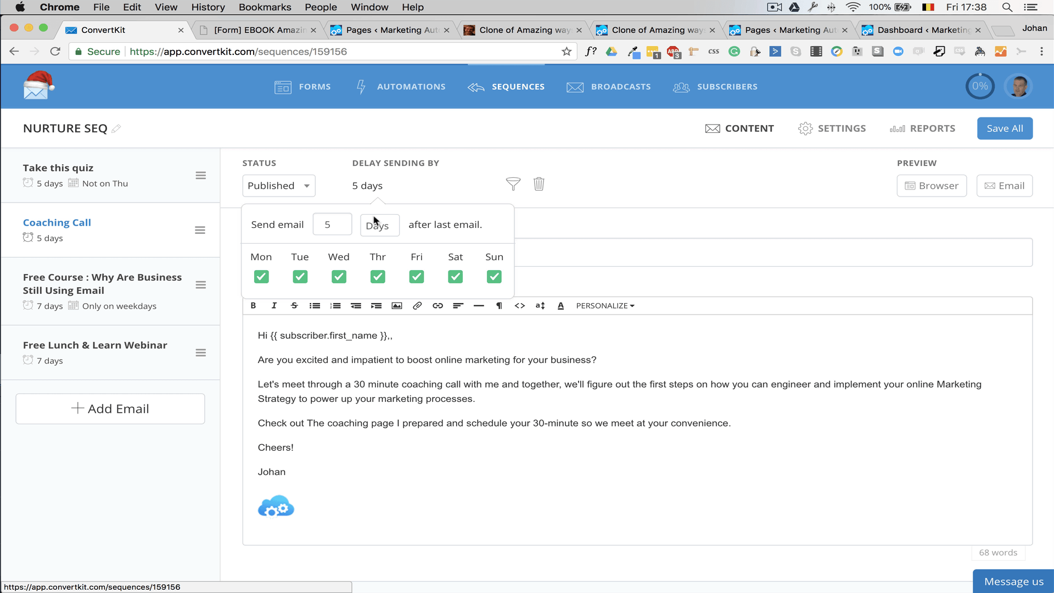Toggle Sunday sending day checkbox
Viewport: 1054px width, 593px height.
(495, 277)
